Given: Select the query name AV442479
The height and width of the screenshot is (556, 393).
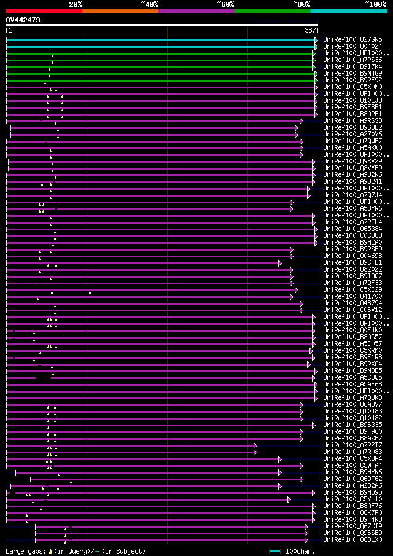Looking at the screenshot, I should point(23,20).
